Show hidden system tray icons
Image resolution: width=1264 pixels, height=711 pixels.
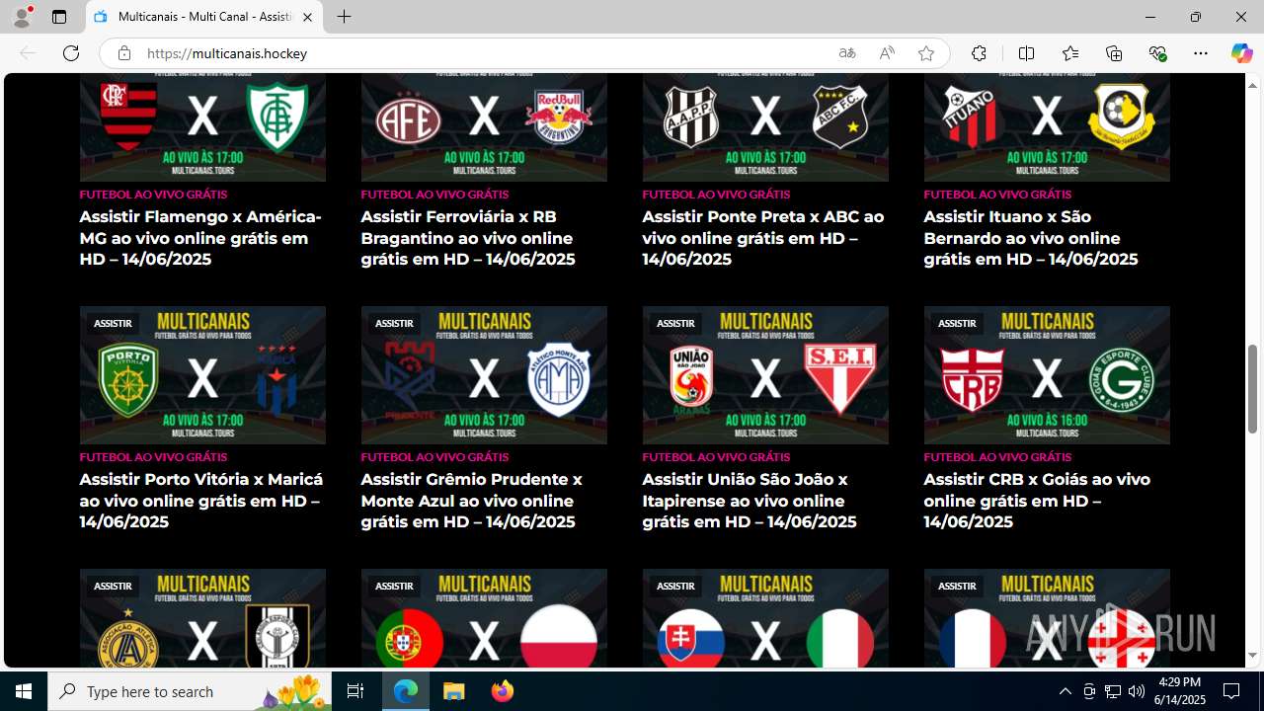pyautogui.click(x=1065, y=691)
